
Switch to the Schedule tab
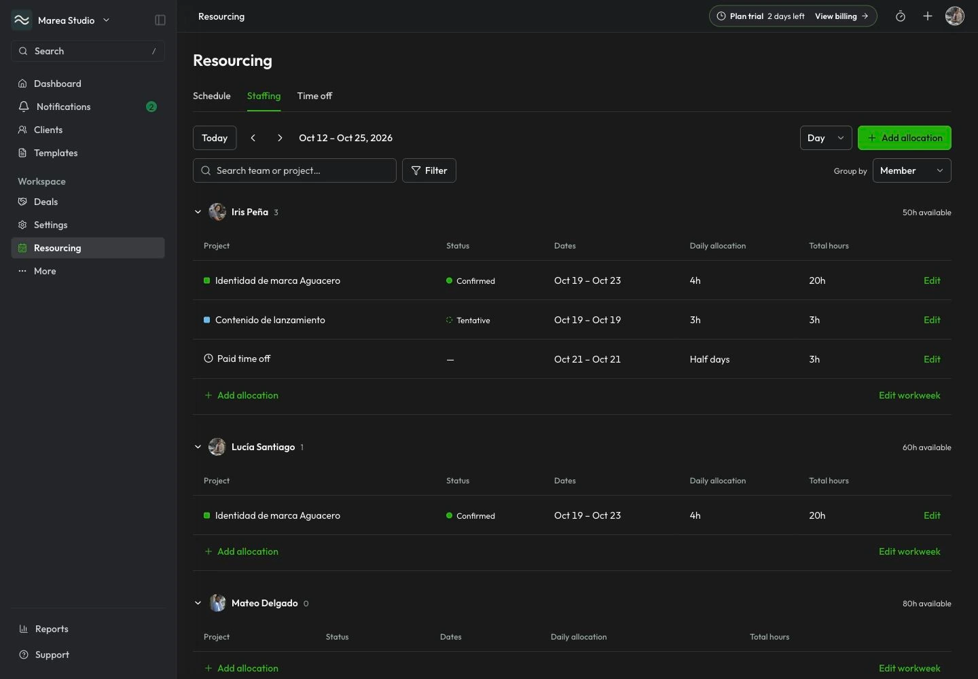click(212, 96)
